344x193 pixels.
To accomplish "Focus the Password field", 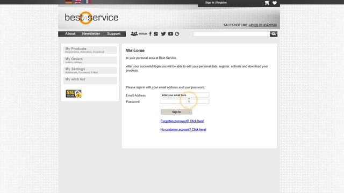I will 185,101.
